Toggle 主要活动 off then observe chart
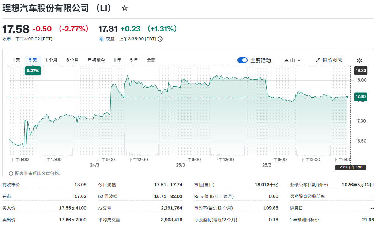 [242, 60]
